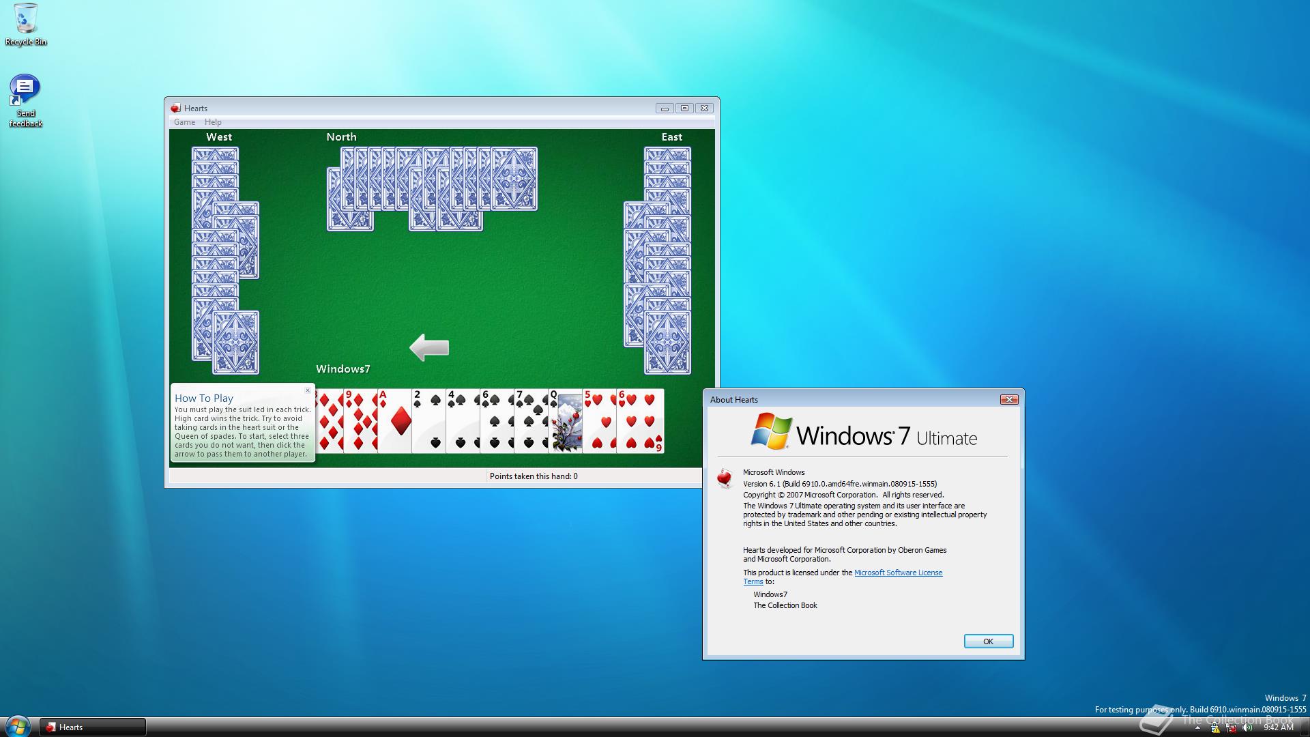Click the pass-left arrow on the table

coord(429,347)
